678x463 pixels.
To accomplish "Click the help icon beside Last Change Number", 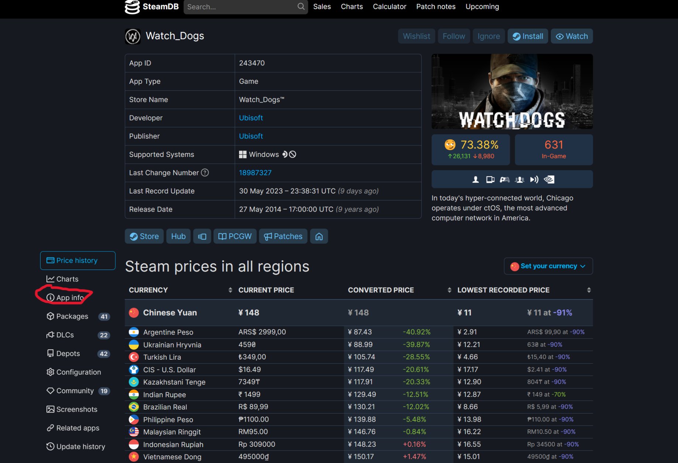I will 205,172.
